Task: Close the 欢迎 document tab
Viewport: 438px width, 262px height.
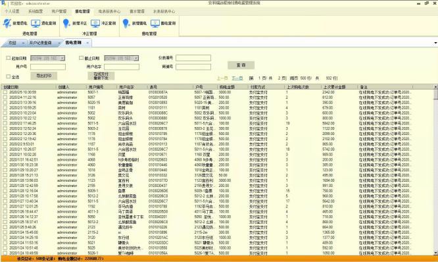Action: (x=23, y=43)
